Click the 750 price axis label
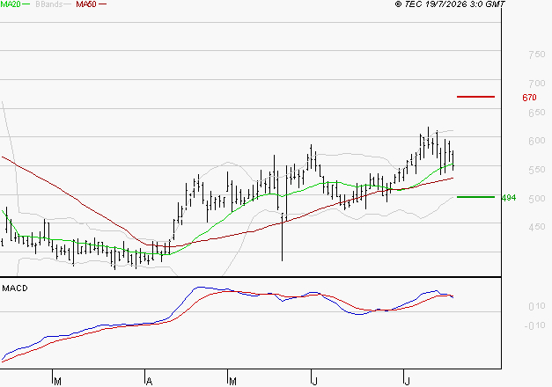Viewport: 552px width, 387px height. tap(536, 55)
